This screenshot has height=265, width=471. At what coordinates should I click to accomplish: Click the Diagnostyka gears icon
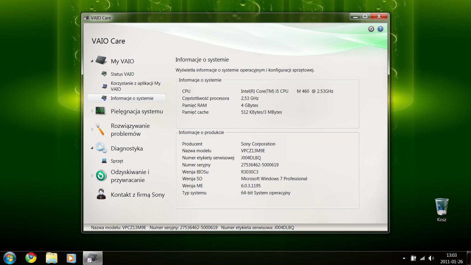tap(101, 148)
